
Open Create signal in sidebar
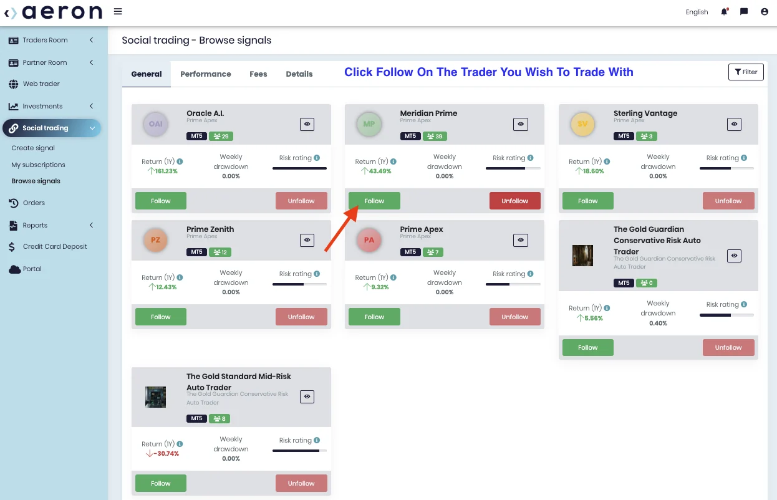[33, 148]
